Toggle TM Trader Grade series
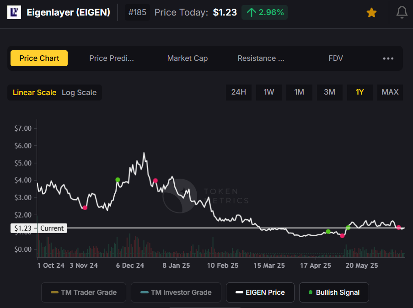Image resolution: width=413 pixels, height=308 pixels. coord(84,292)
